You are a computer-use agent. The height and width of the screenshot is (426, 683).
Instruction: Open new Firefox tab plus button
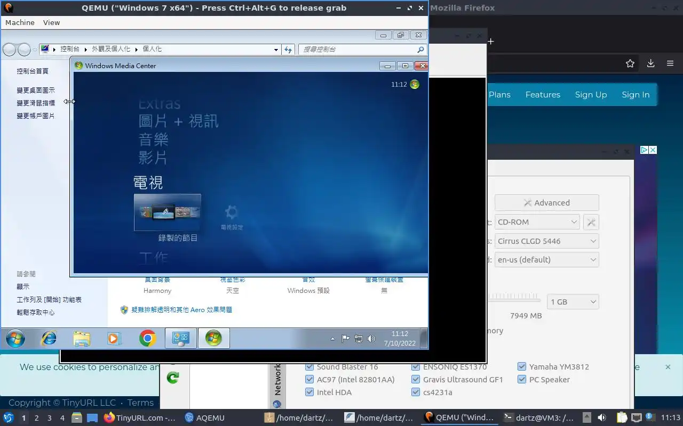click(x=491, y=41)
